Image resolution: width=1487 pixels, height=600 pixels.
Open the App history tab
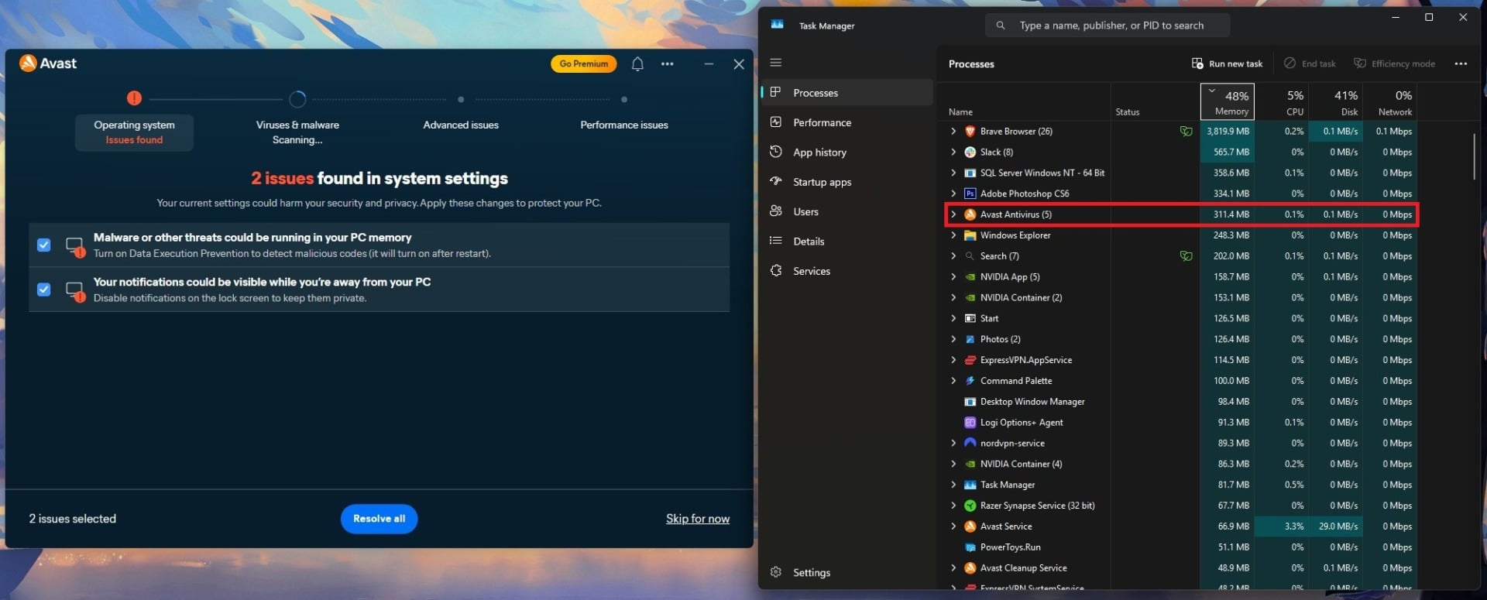847,153
